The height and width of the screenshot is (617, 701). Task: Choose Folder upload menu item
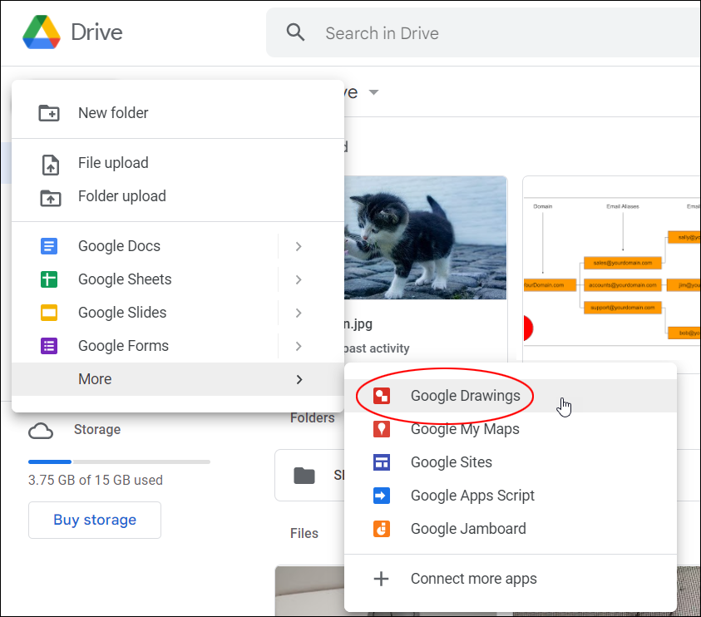[178, 196]
